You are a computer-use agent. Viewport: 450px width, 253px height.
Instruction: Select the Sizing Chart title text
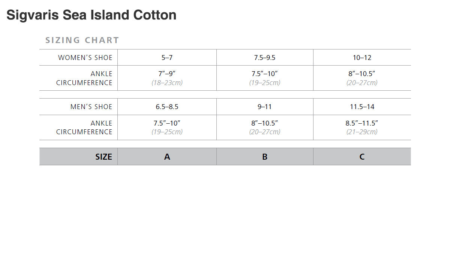[x=82, y=40]
